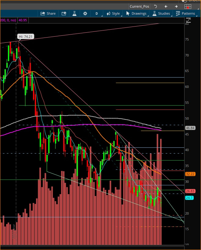This screenshot has height=250, width=201.
Task: Click the price axis scale icon
Action: [188, 20]
